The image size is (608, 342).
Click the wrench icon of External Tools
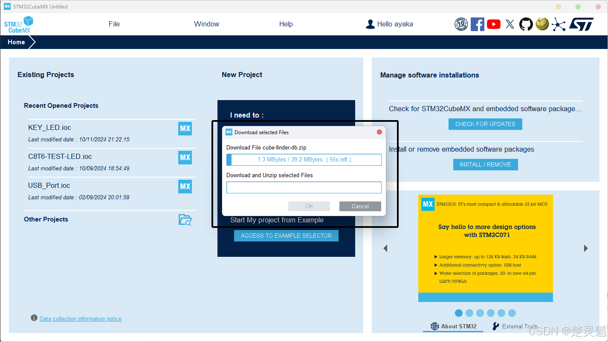point(495,326)
